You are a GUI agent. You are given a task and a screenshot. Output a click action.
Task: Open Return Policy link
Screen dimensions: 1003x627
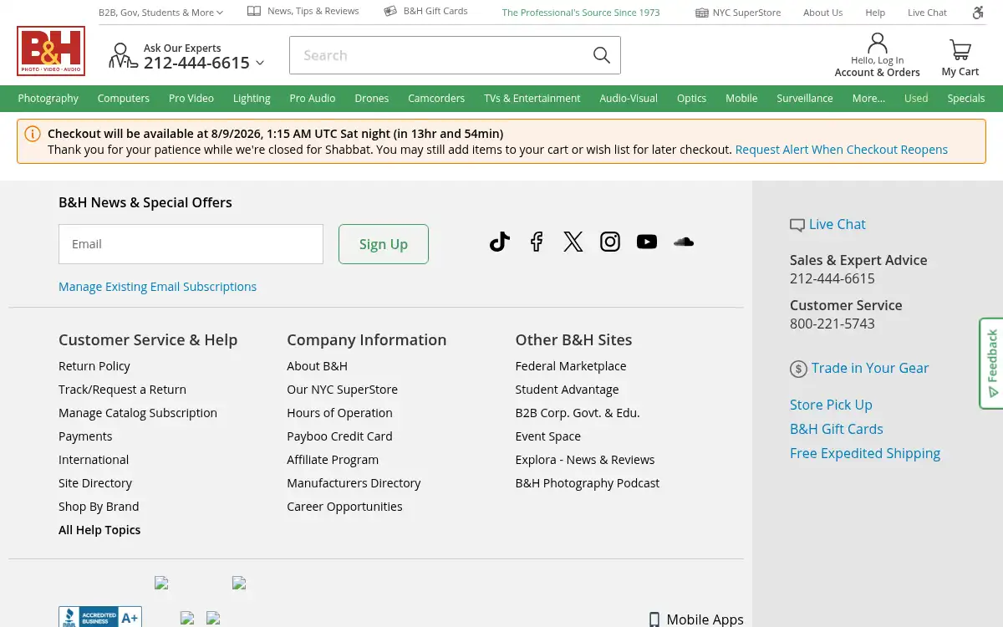[x=94, y=366]
